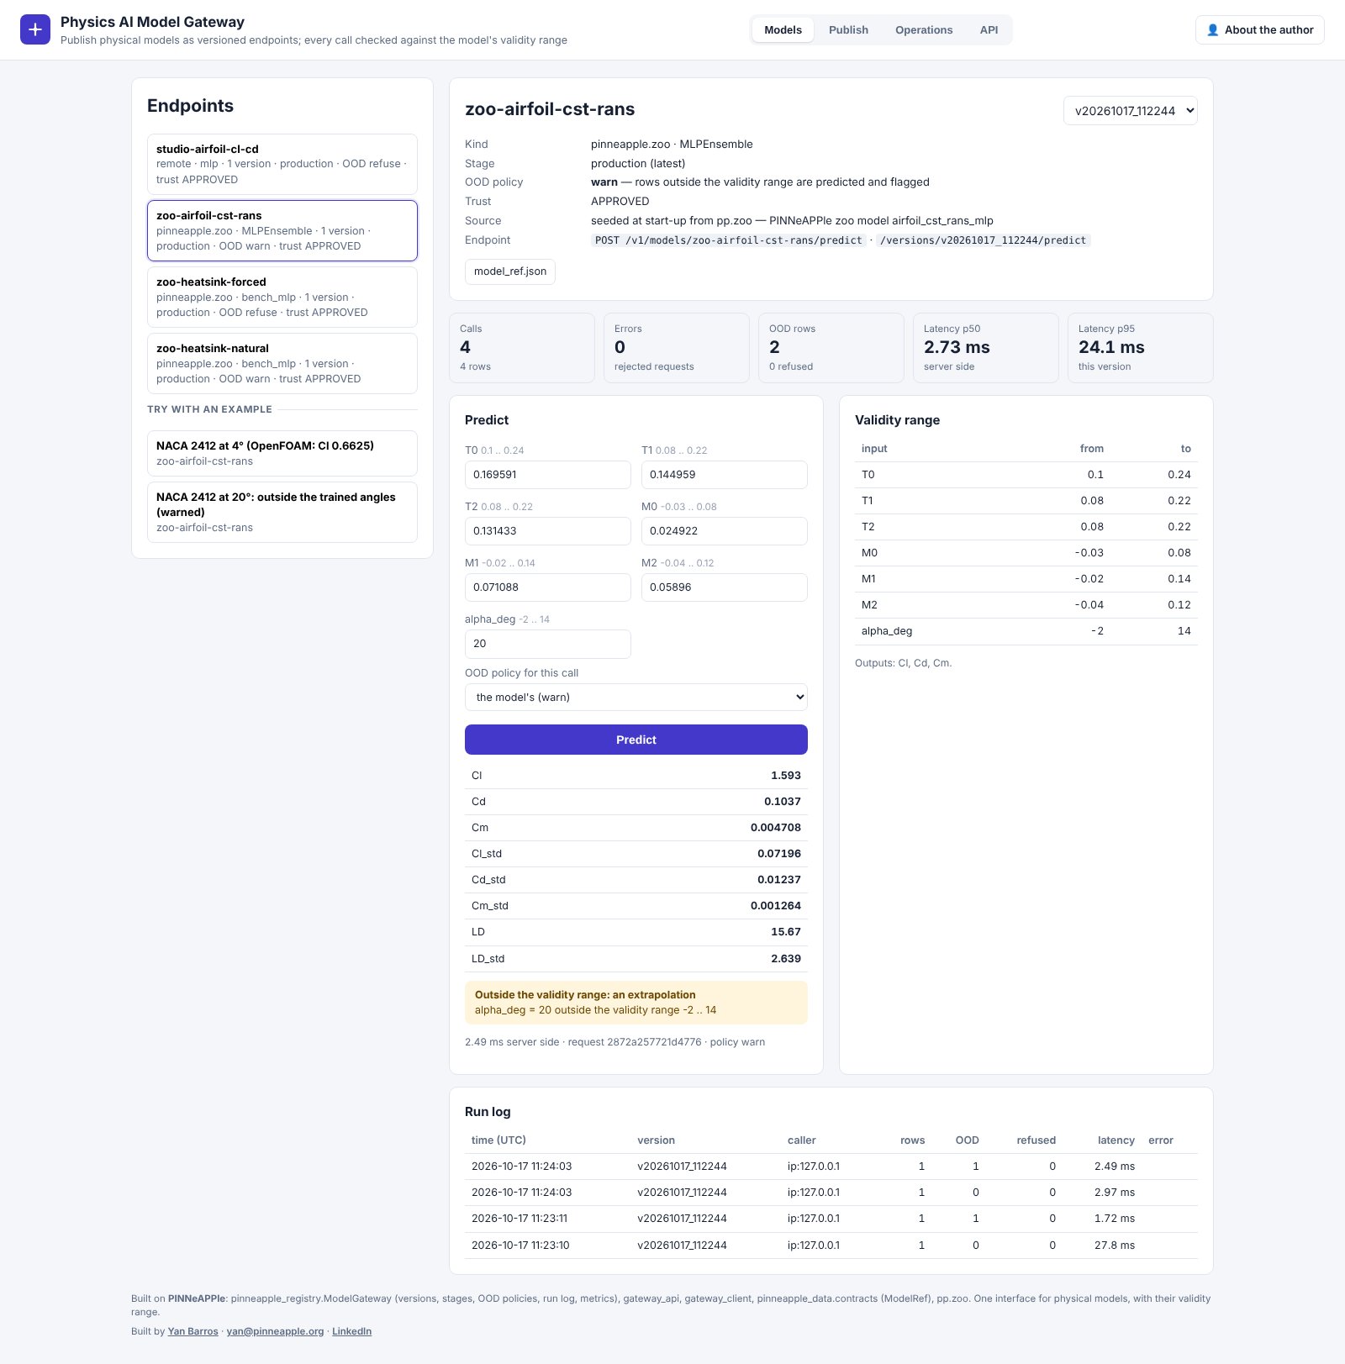Select the zoo-heatsink-natural endpoint
Screen dimensions: 1345x1364
(282, 363)
